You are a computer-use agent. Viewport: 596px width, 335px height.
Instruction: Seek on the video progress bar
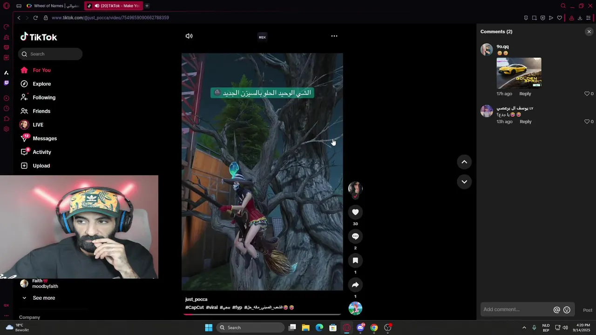point(262,314)
